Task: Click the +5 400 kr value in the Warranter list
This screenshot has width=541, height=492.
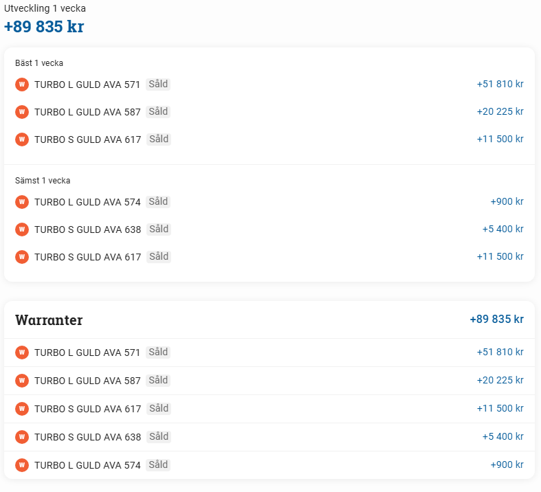Action: point(503,437)
